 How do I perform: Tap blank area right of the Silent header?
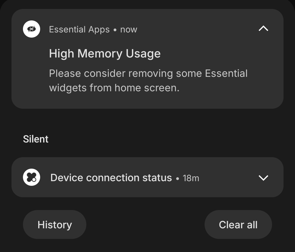164,139
